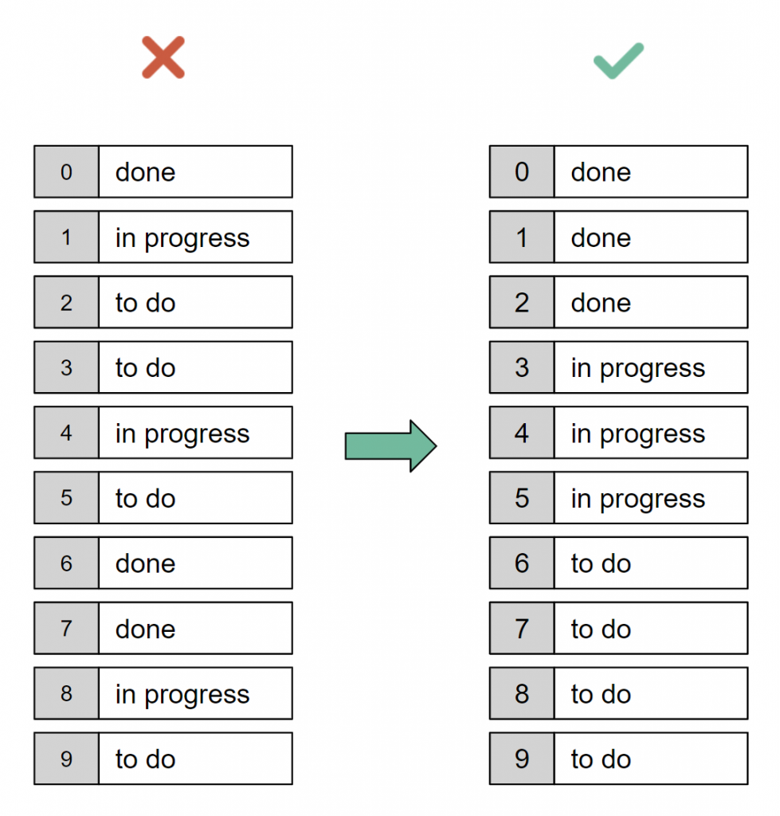Select index 5 cell in right list
This screenshot has width=780, height=816.
(522, 497)
